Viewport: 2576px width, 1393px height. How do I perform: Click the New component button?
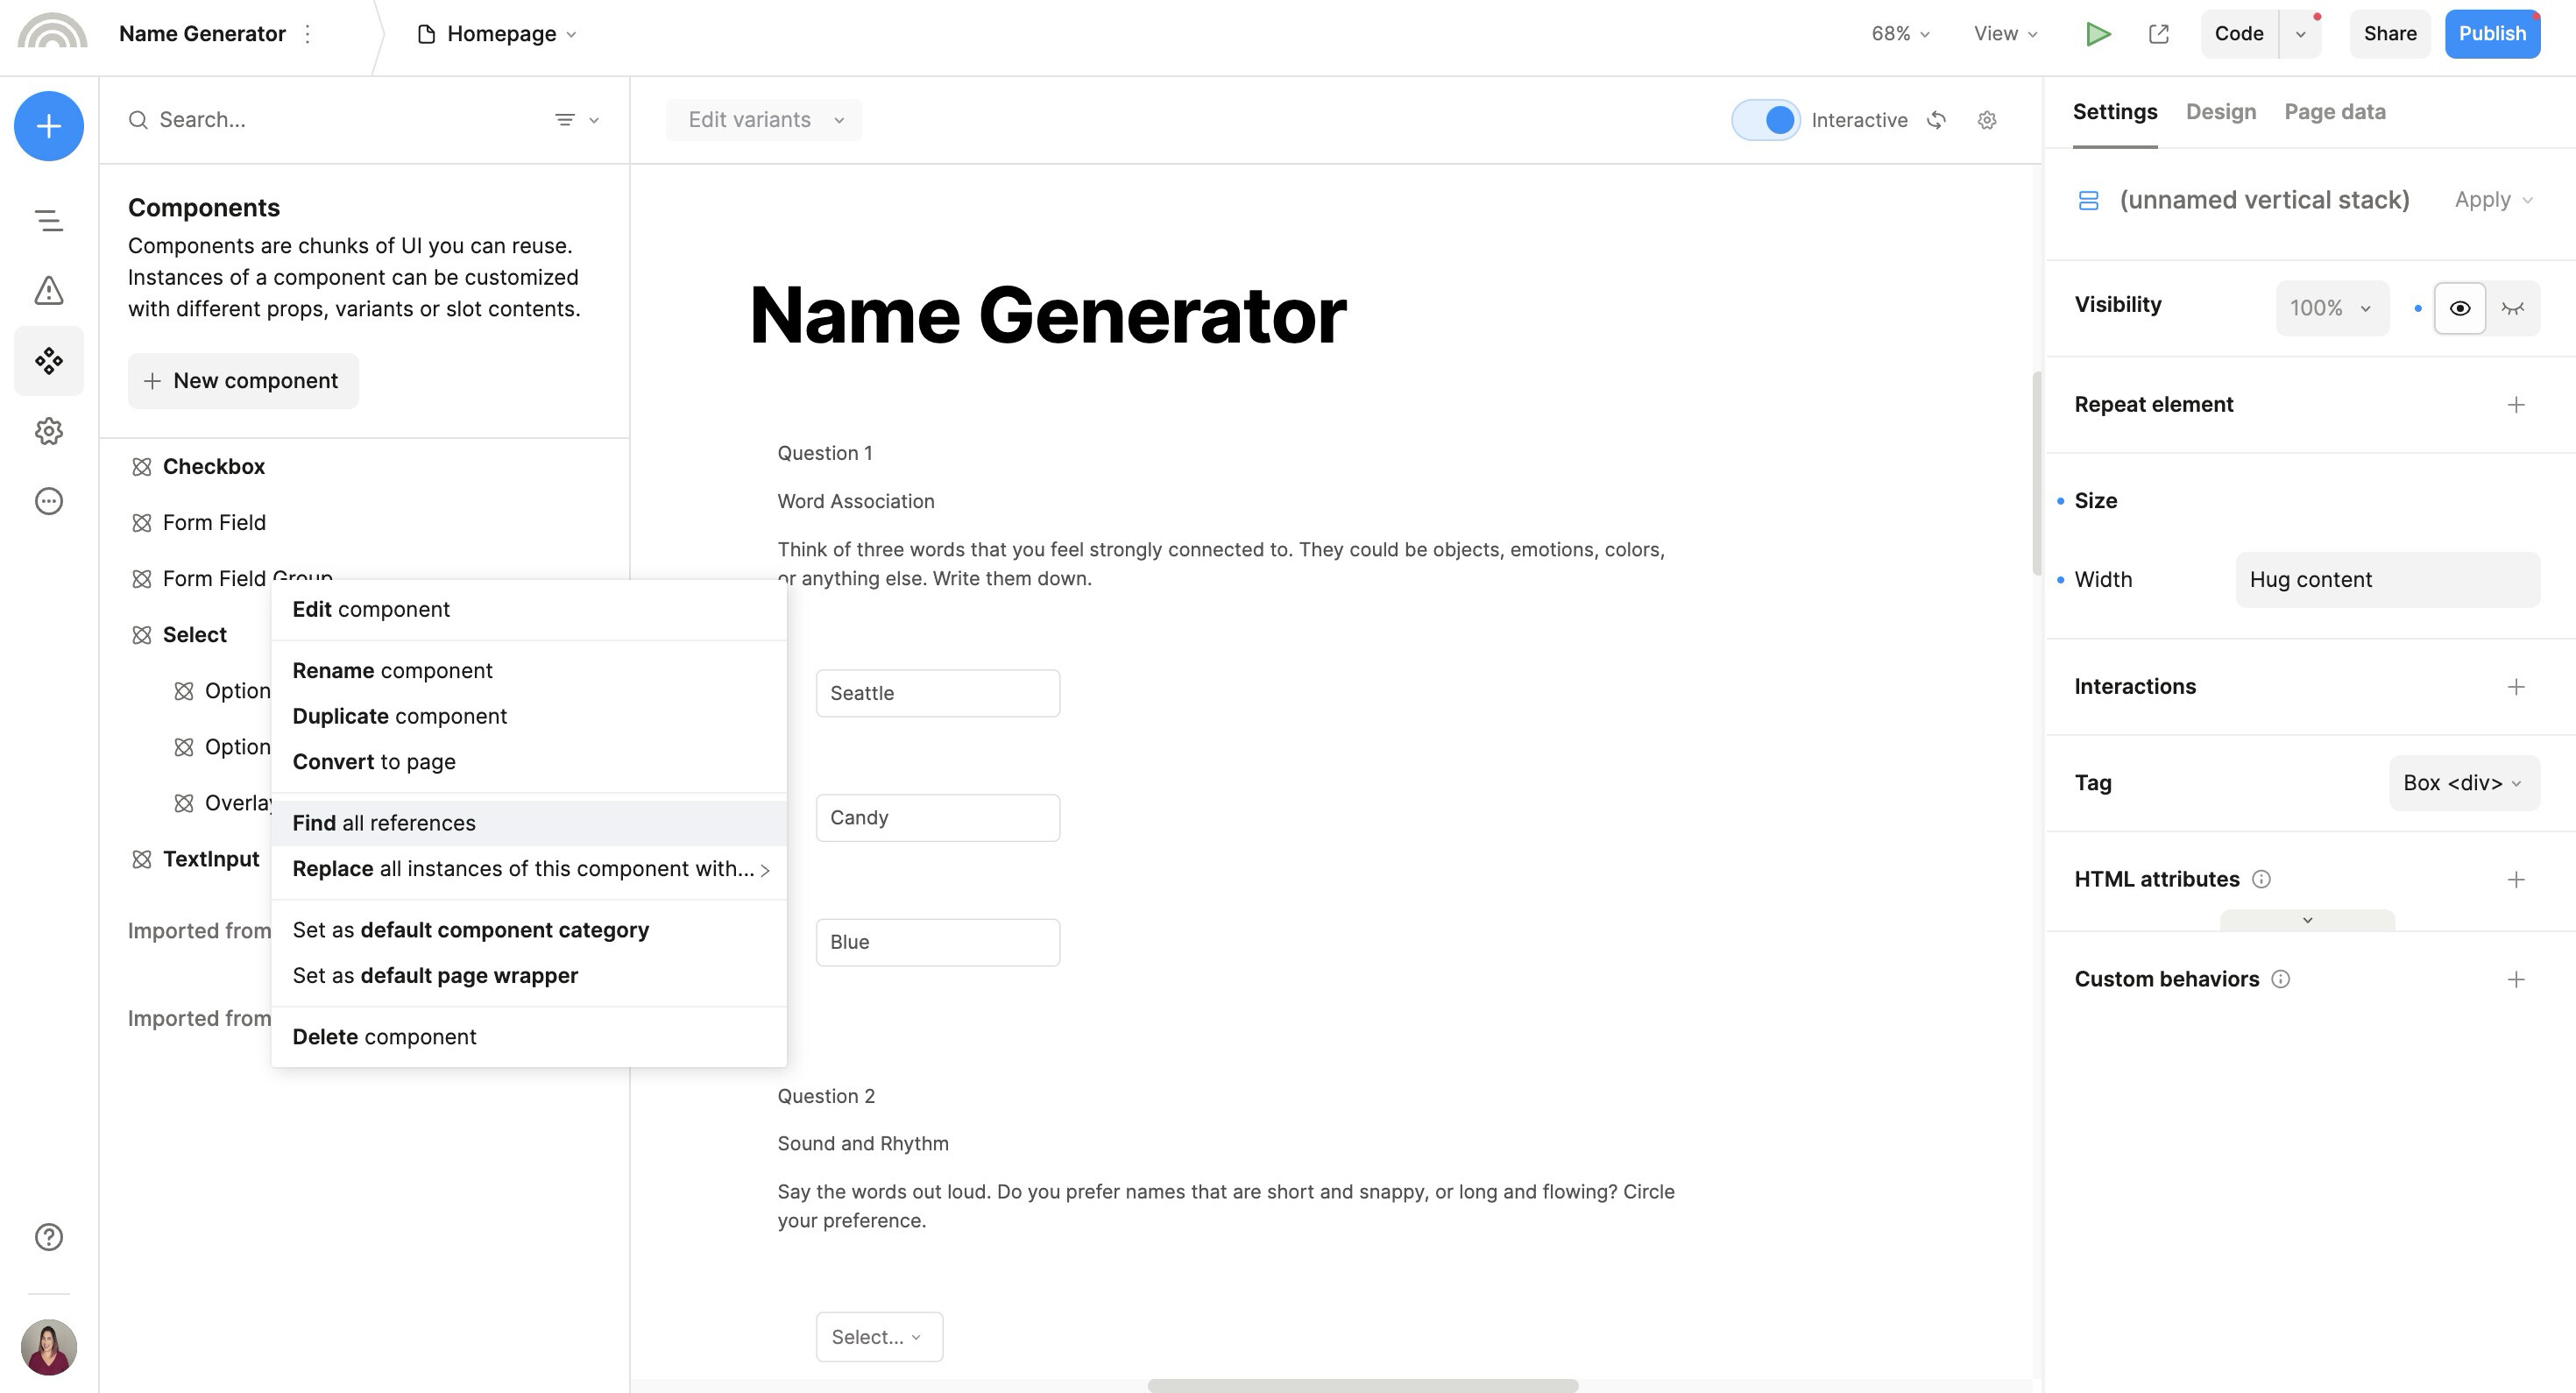(x=242, y=381)
